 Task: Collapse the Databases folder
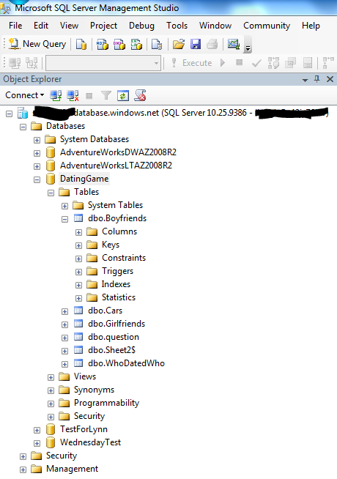[23, 127]
